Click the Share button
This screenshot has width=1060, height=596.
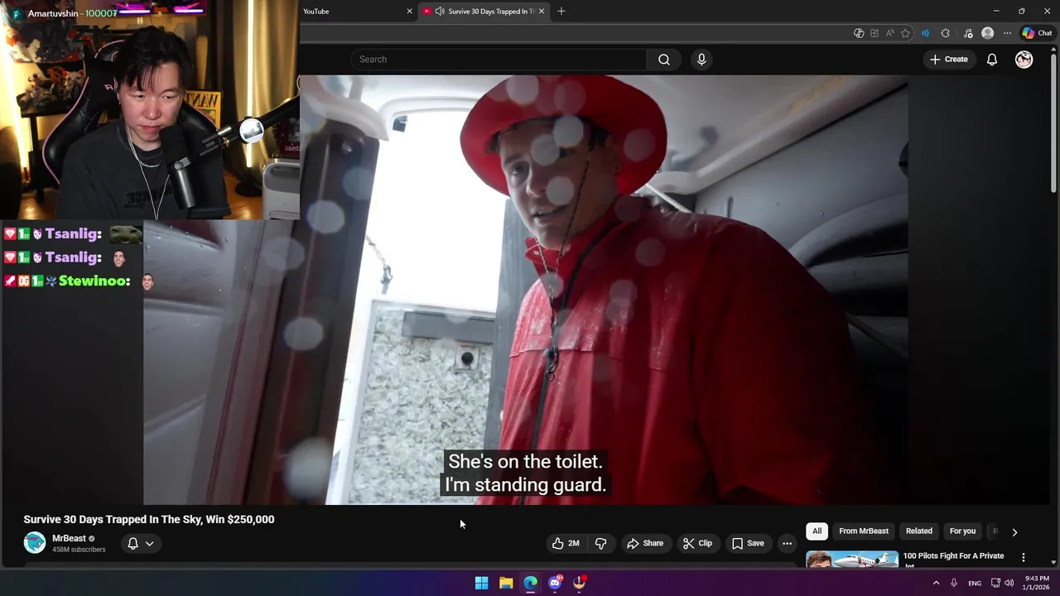(x=645, y=543)
